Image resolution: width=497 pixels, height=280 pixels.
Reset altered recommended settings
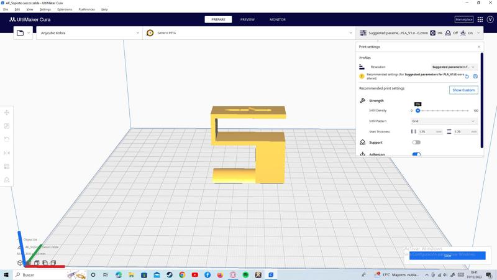pyautogui.click(x=467, y=76)
